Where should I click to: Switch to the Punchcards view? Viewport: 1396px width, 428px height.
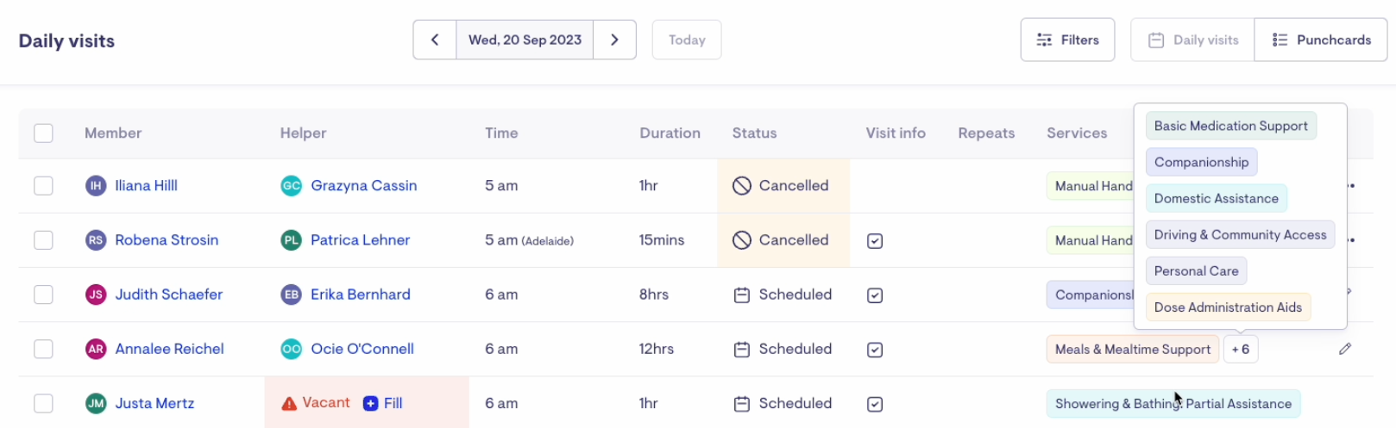1320,40
